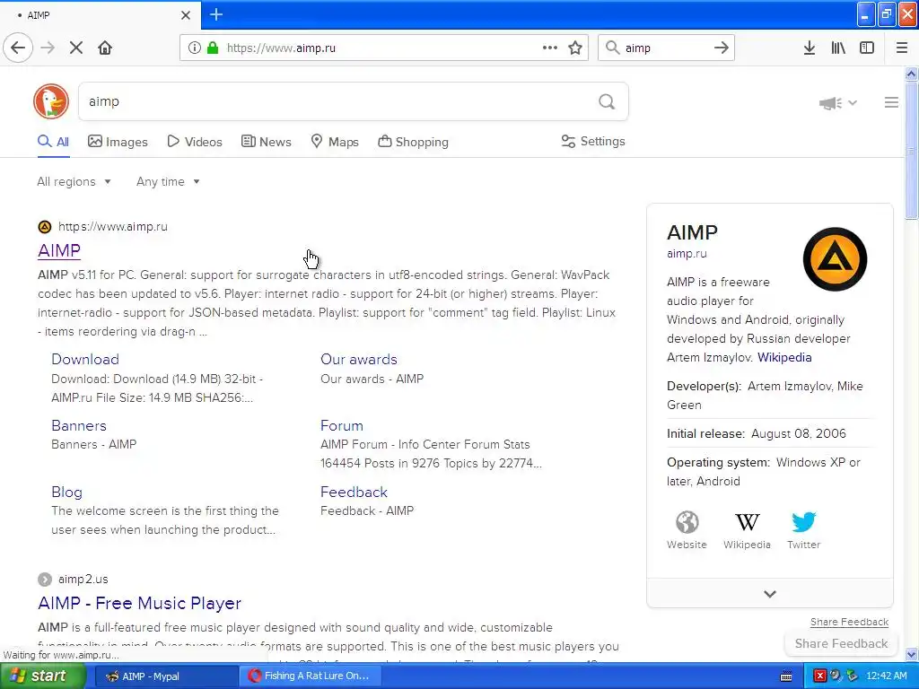
Task: Click the forward navigation arrow
Action: click(48, 48)
